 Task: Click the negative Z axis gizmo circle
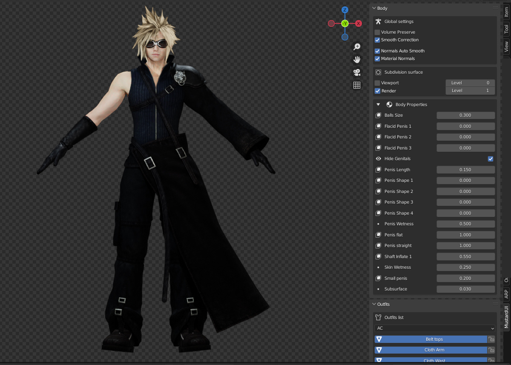coord(345,37)
